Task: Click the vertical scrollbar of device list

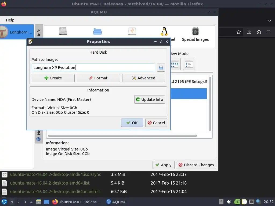Action: 209,104
